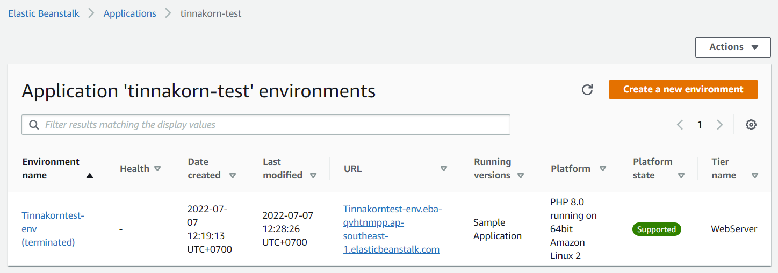Click Create a new environment
The width and height of the screenshot is (778, 273).
tap(683, 90)
